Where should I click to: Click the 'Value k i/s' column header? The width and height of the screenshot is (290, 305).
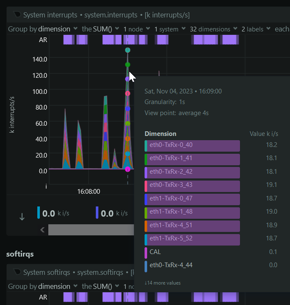click(264, 134)
